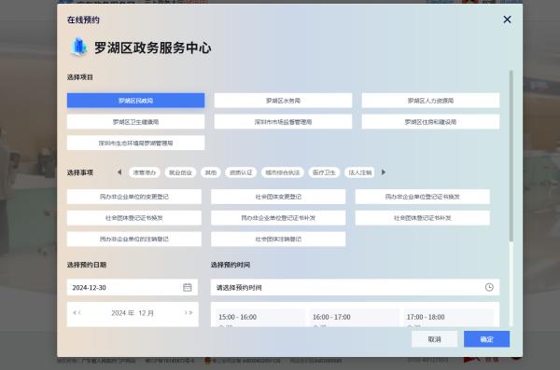Pick the 16:00 - 17:00 time slot
The image size is (560, 370).
click(x=355, y=318)
